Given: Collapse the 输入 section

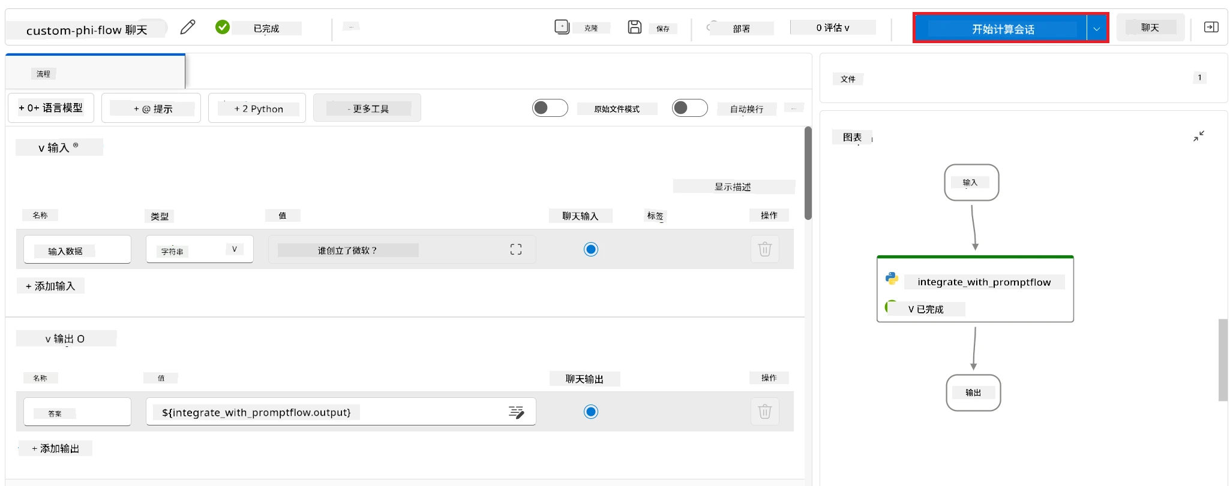Looking at the screenshot, I should point(59,147).
